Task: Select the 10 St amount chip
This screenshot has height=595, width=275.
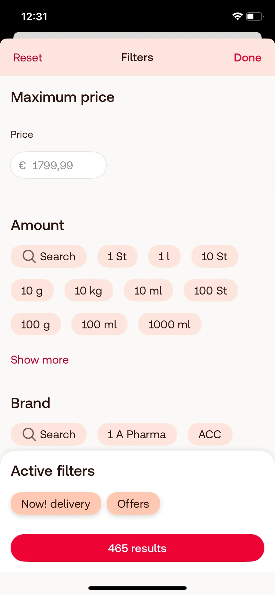Action: click(x=215, y=256)
